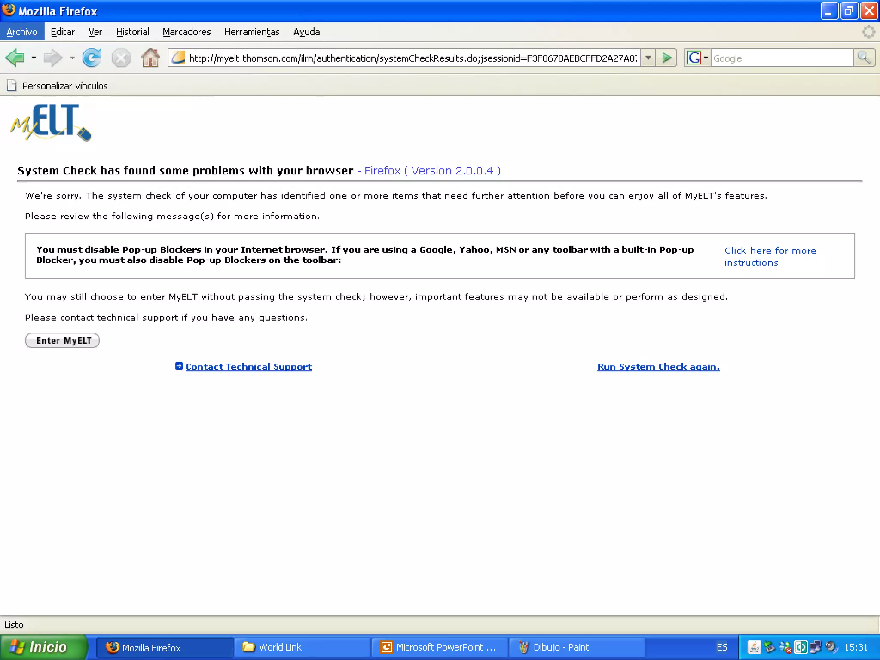Click Run System Check again link
Screen dimensions: 880x660
[x=658, y=367]
